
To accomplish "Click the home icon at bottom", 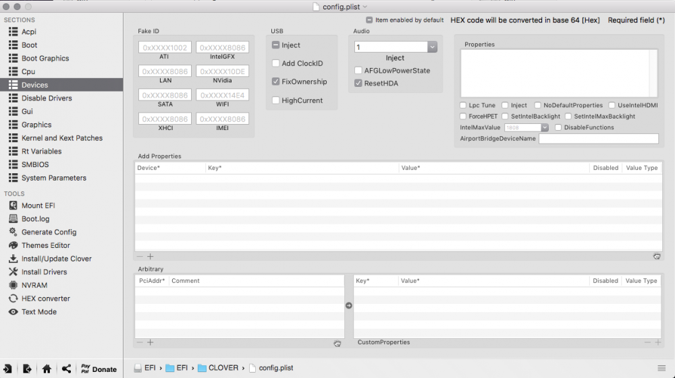I will (47, 369).
